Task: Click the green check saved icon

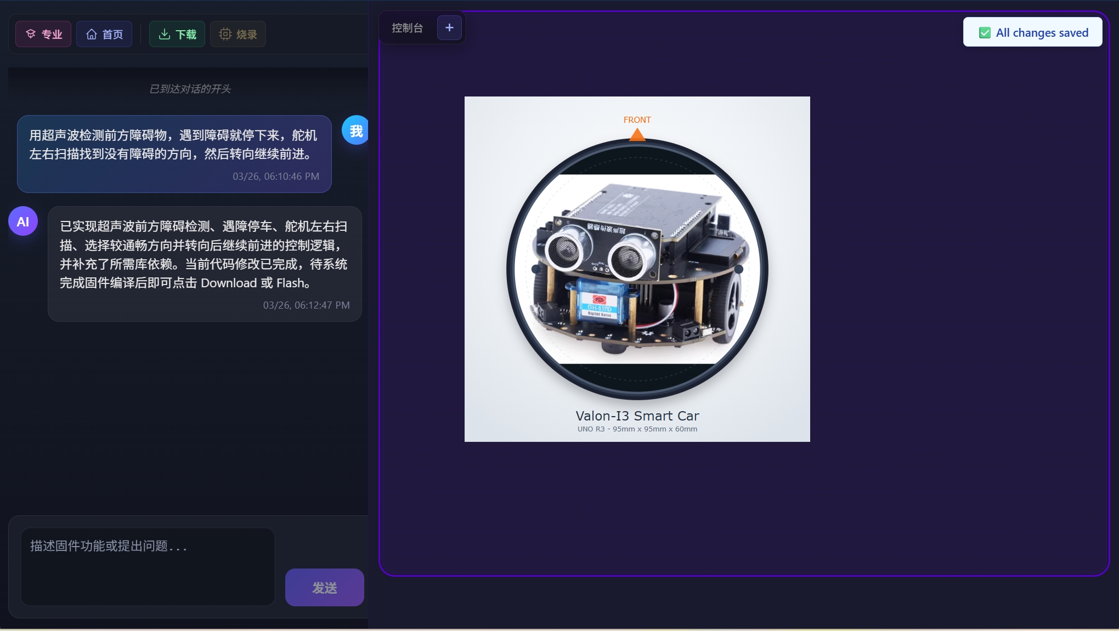Action: point(985,33)
